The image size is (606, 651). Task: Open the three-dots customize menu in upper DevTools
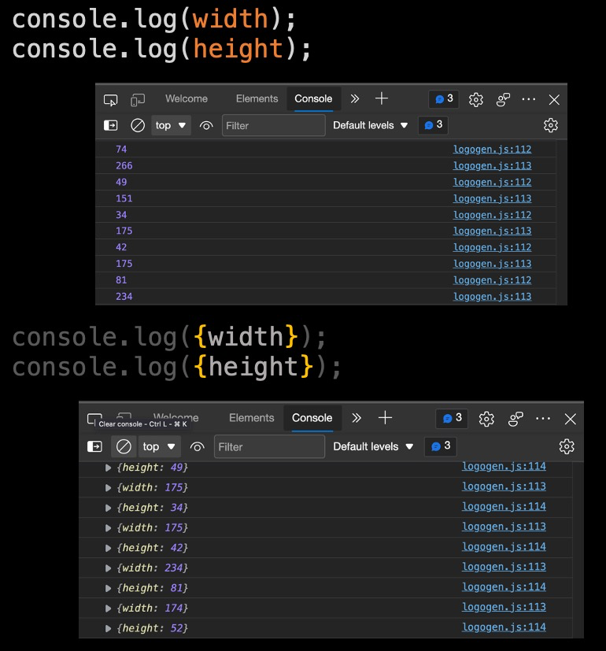coord(529,99)
